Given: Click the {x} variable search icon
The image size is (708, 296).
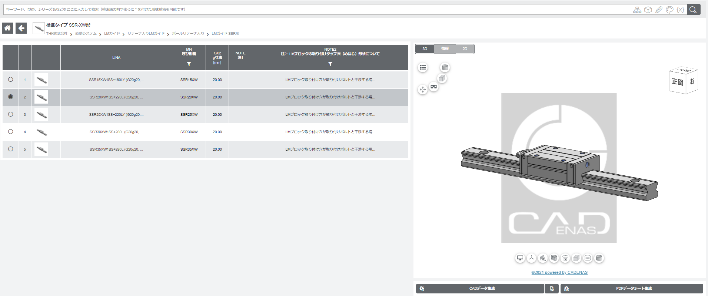Looking at the screenshot, I should point(680,10).
